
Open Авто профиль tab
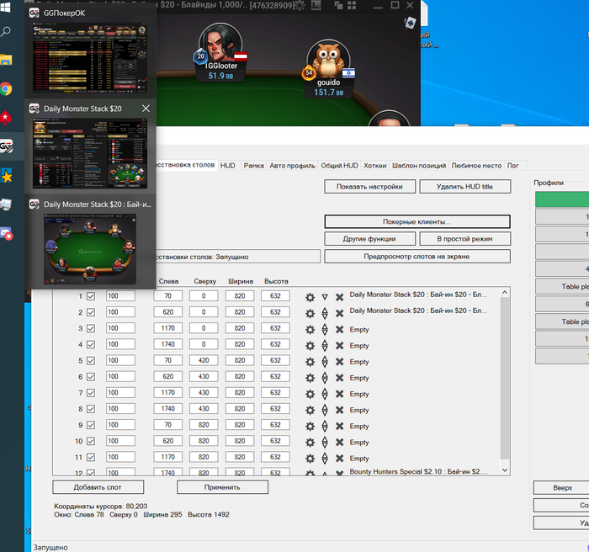tap(292, 166)
